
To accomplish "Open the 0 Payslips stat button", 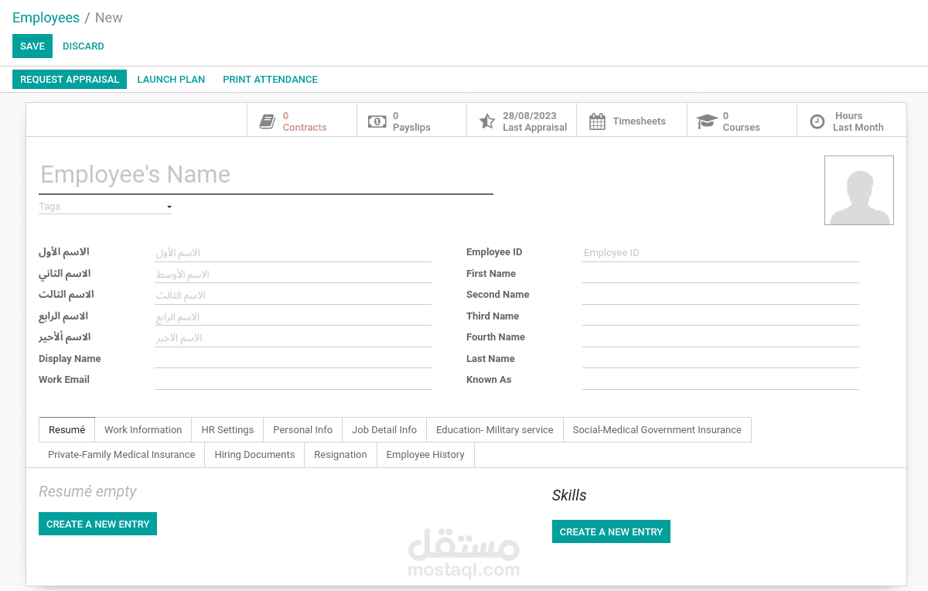I will pyautogui.click(x=411, y=121).
